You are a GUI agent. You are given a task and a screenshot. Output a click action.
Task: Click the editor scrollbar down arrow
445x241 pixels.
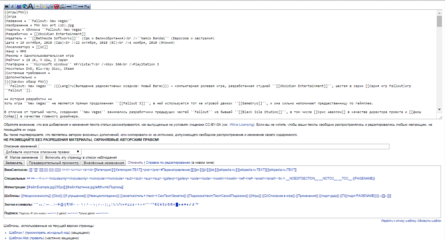pyautogui.click(x=439, y=109)
